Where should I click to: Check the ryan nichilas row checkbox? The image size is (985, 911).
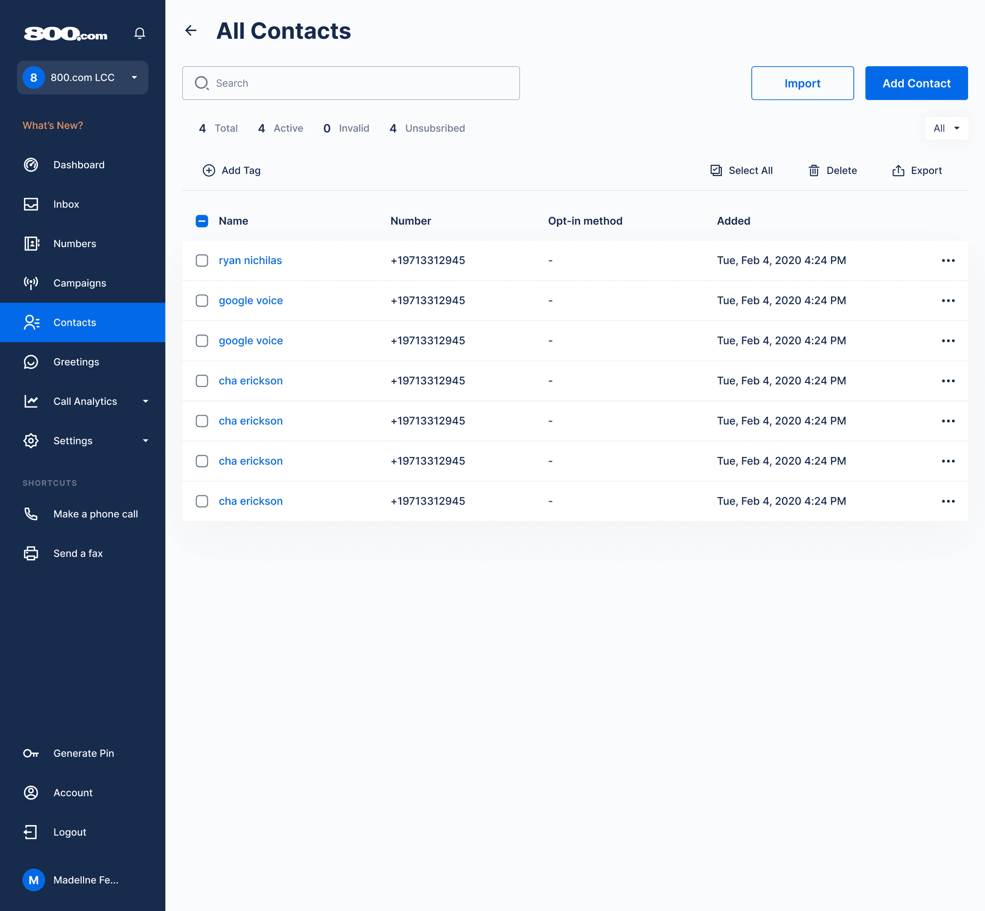pos(202,260)
